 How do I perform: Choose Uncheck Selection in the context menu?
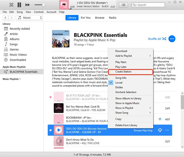130,92
